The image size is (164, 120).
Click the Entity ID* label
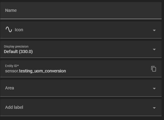(x=12, y=66)
